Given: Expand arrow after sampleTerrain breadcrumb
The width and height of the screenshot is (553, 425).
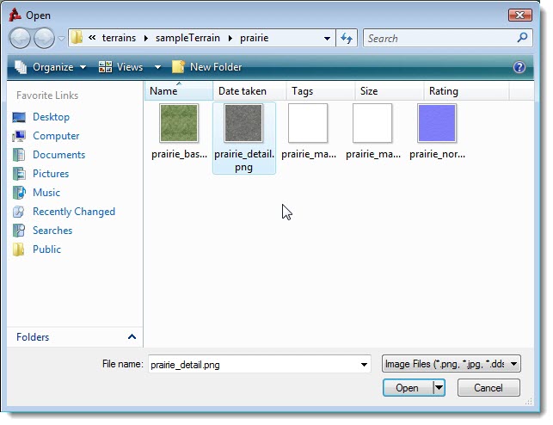Looking at the screenshot, I should [x=230, y=38].
